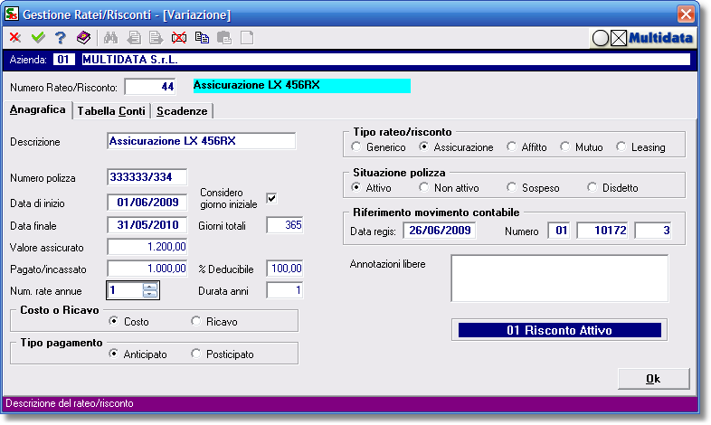Select Leasing type radio button
Viewport: 711px width, 425px height.
[x=621, y=146]
